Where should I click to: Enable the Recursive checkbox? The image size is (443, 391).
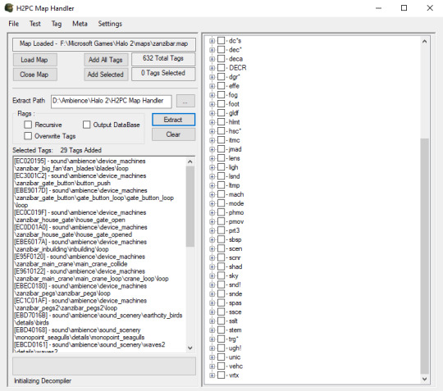pyautogui.click(x=28, y=125)
